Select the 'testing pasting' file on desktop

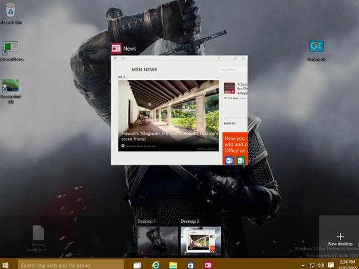point(38,239)
